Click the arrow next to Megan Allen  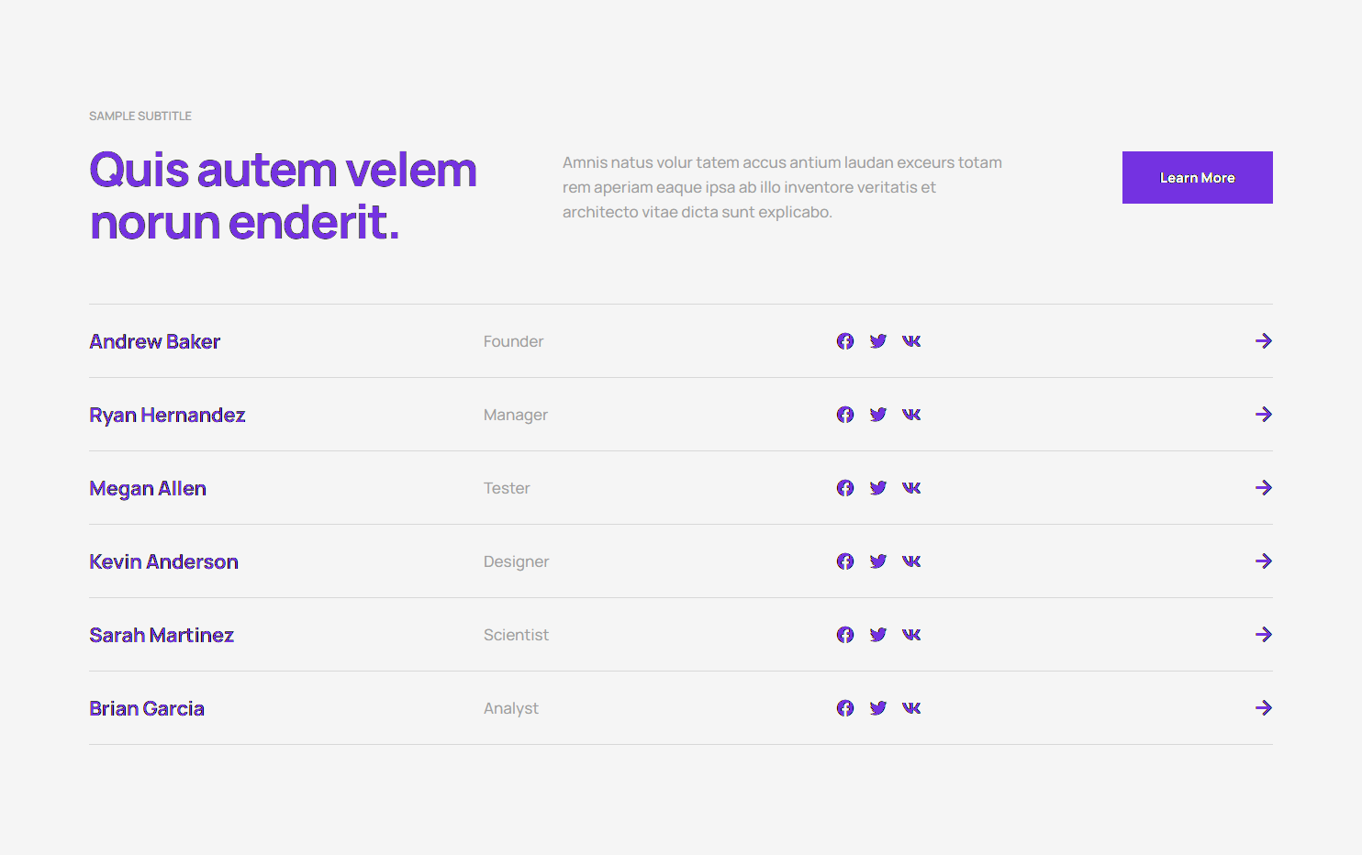[x=1264, y=488]
